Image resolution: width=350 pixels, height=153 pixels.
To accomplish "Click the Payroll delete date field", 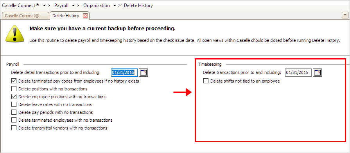I will click(124, 73).
